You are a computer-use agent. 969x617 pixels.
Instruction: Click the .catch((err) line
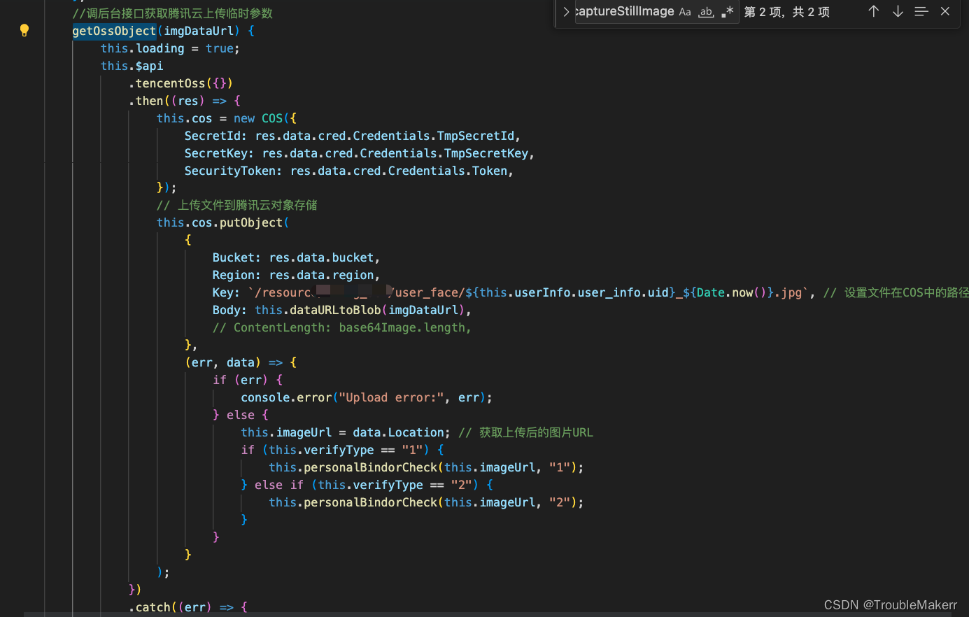click(188, 607)
